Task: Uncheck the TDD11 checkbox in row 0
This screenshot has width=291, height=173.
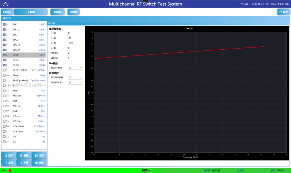Action: click(x=4, y=24)
